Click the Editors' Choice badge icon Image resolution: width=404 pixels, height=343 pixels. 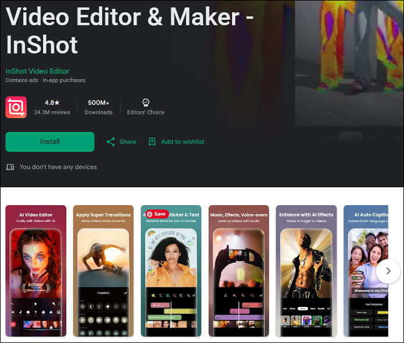pos(145,102)
